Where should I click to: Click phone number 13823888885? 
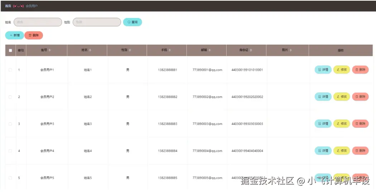168,178
